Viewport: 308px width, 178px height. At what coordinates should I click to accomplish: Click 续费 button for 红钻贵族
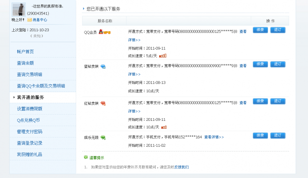click(x=260, y=101)
